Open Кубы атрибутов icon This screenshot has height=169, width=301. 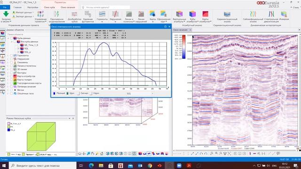pos(192,14)
